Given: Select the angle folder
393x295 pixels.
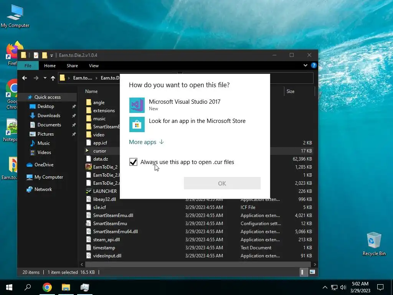Looking at the screenshot, I should coord(99,103).
